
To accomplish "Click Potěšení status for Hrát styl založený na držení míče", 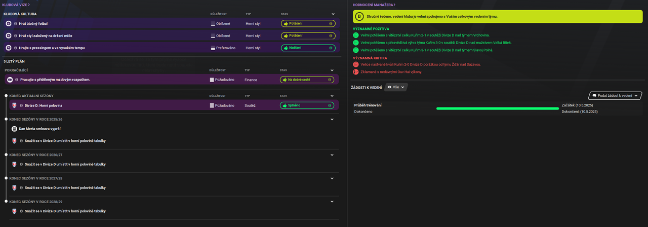I will 308,35.
